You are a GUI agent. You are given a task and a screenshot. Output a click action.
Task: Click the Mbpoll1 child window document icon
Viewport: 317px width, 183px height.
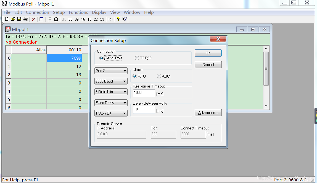pos(8,29)
